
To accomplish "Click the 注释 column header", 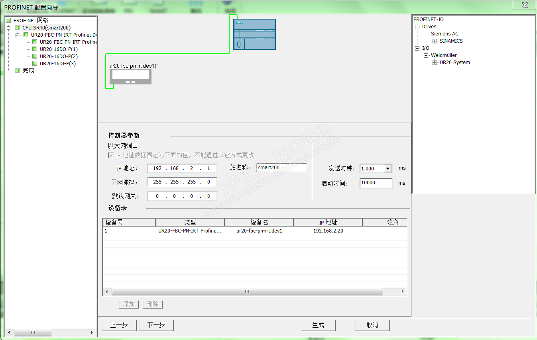I will (385, 222).
